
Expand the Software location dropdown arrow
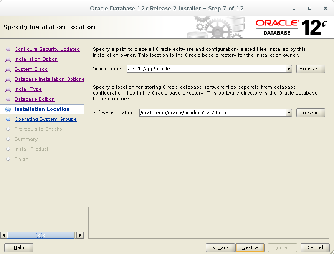(x=289, y=112)
